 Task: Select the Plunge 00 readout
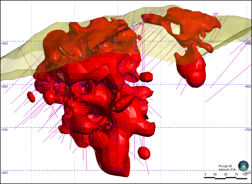pyautogui.click(x=225, y=166)
